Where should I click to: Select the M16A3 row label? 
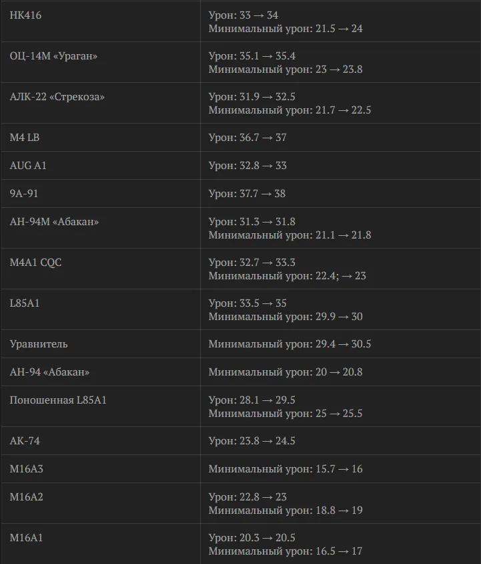click(x=27, y=469)
